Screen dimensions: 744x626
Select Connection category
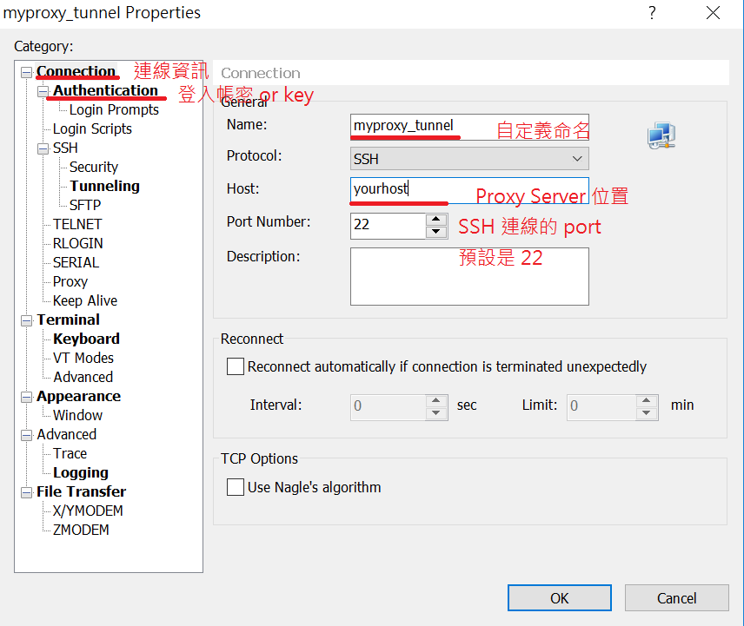click(x=76, y=71)
